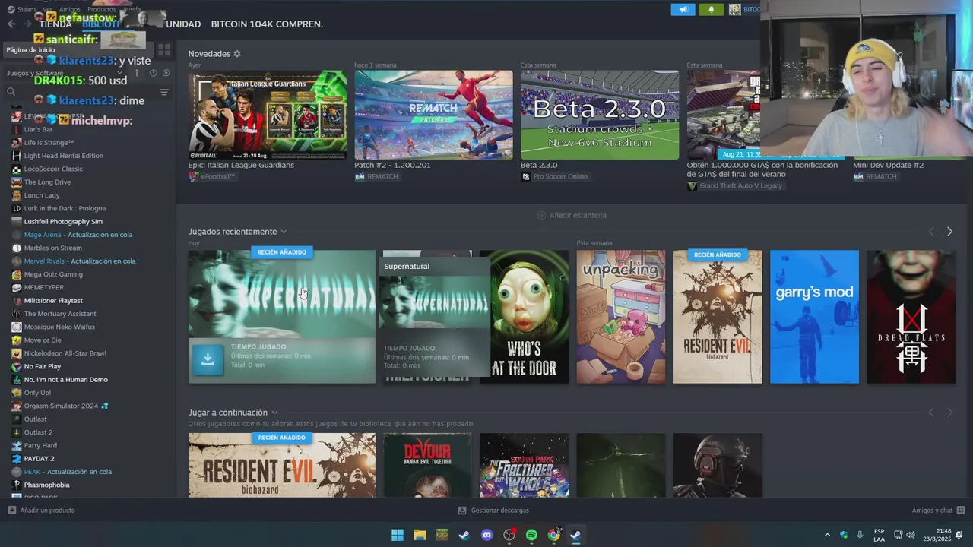Select the Who's at the Door cover
The width and height of the screenshot is (973, 547).
point(525,317)
